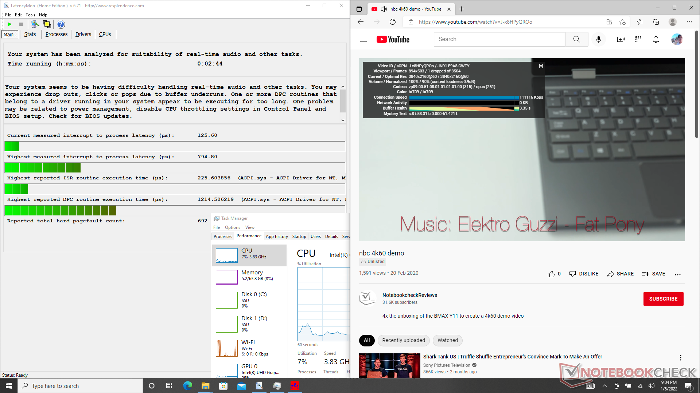Open the Tools menu in LatencyMon

[30, 15]
